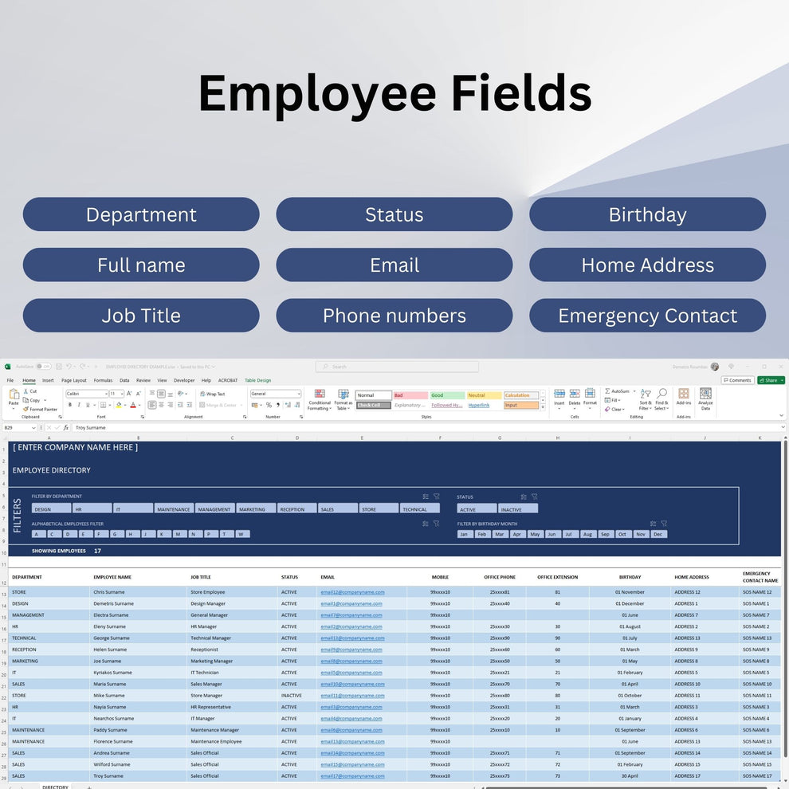Open email17@companyname.com link for Troy Surname
Screen dimensions: 789x789
[x=353, y=776]
